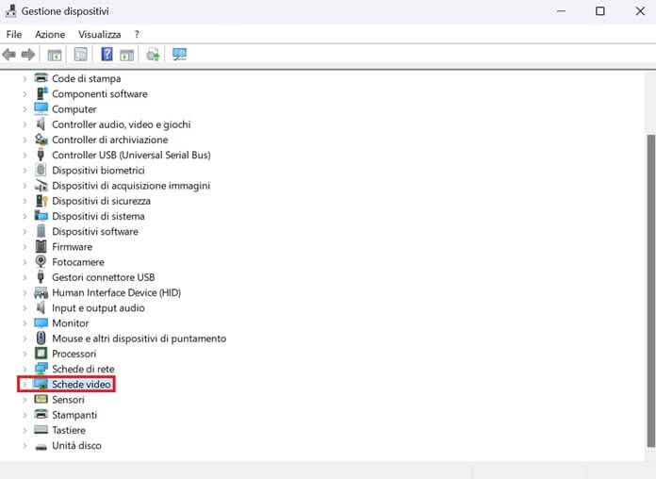The height and width of the screenshot is (479, 656).
Task: Click the speaker icon for Controller audio, video e giochi
Action: (41, 124)
